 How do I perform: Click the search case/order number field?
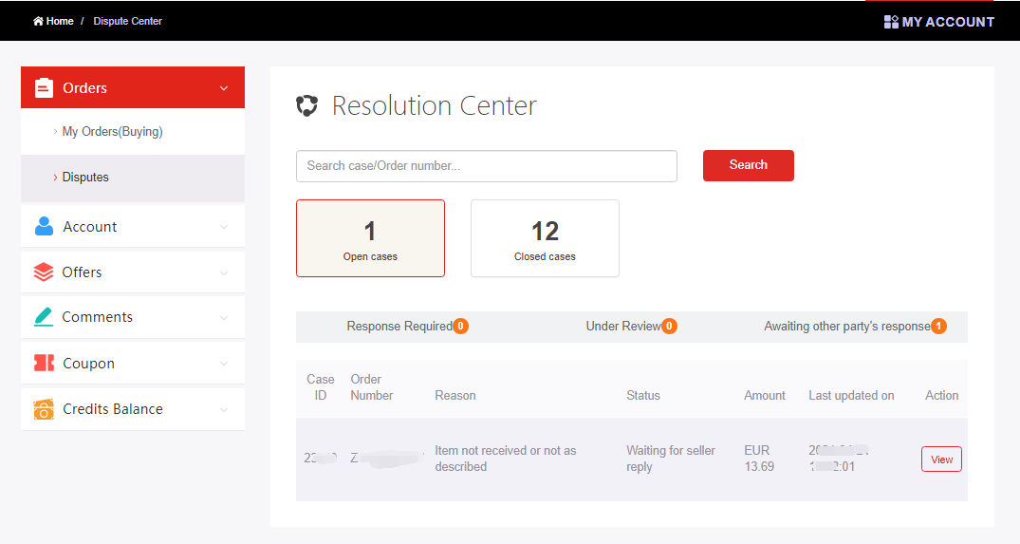pyautogui.click(x=486, y=166)
